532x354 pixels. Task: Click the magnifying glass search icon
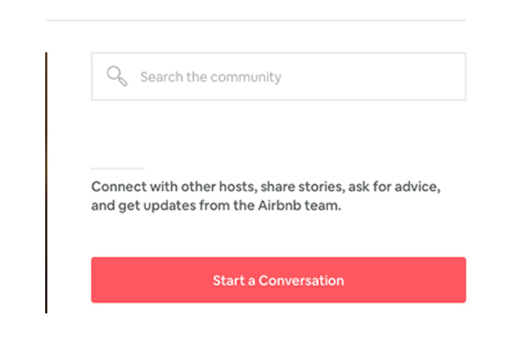(117, 76)
